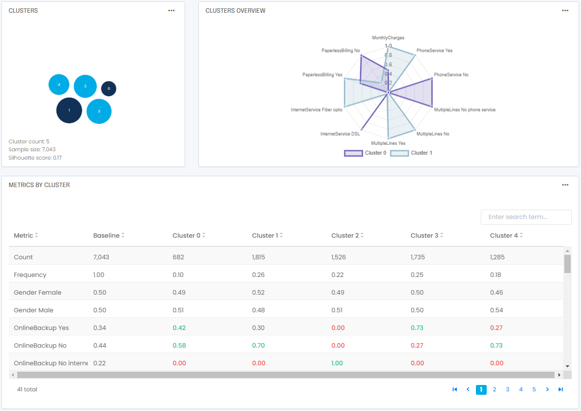Go to the previous table page
The height and width of the screenshot is (411, 581).
pos(468,389)
